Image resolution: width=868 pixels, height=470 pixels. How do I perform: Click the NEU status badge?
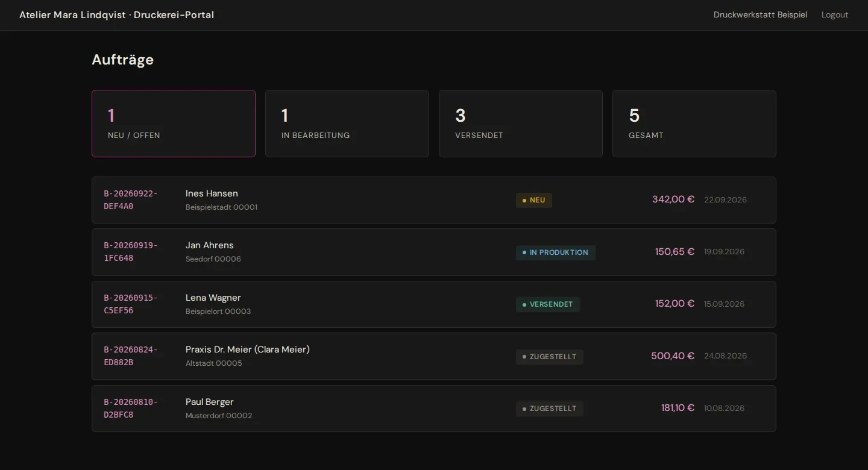point(534,200)
